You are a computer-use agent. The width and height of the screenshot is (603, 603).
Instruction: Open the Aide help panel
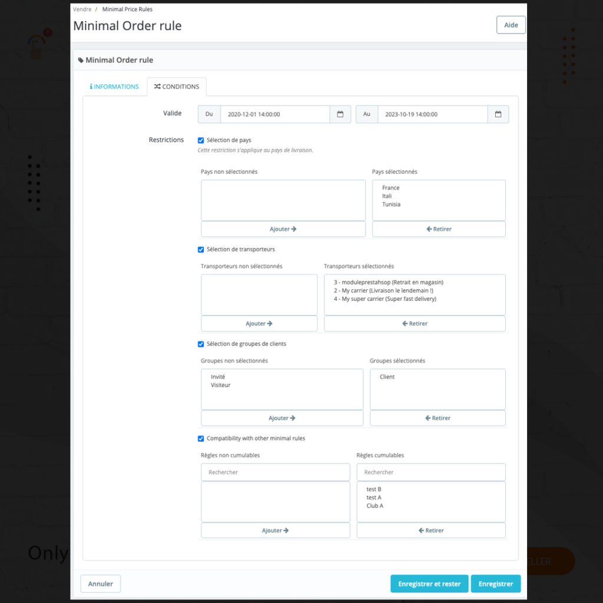[511, 25]
